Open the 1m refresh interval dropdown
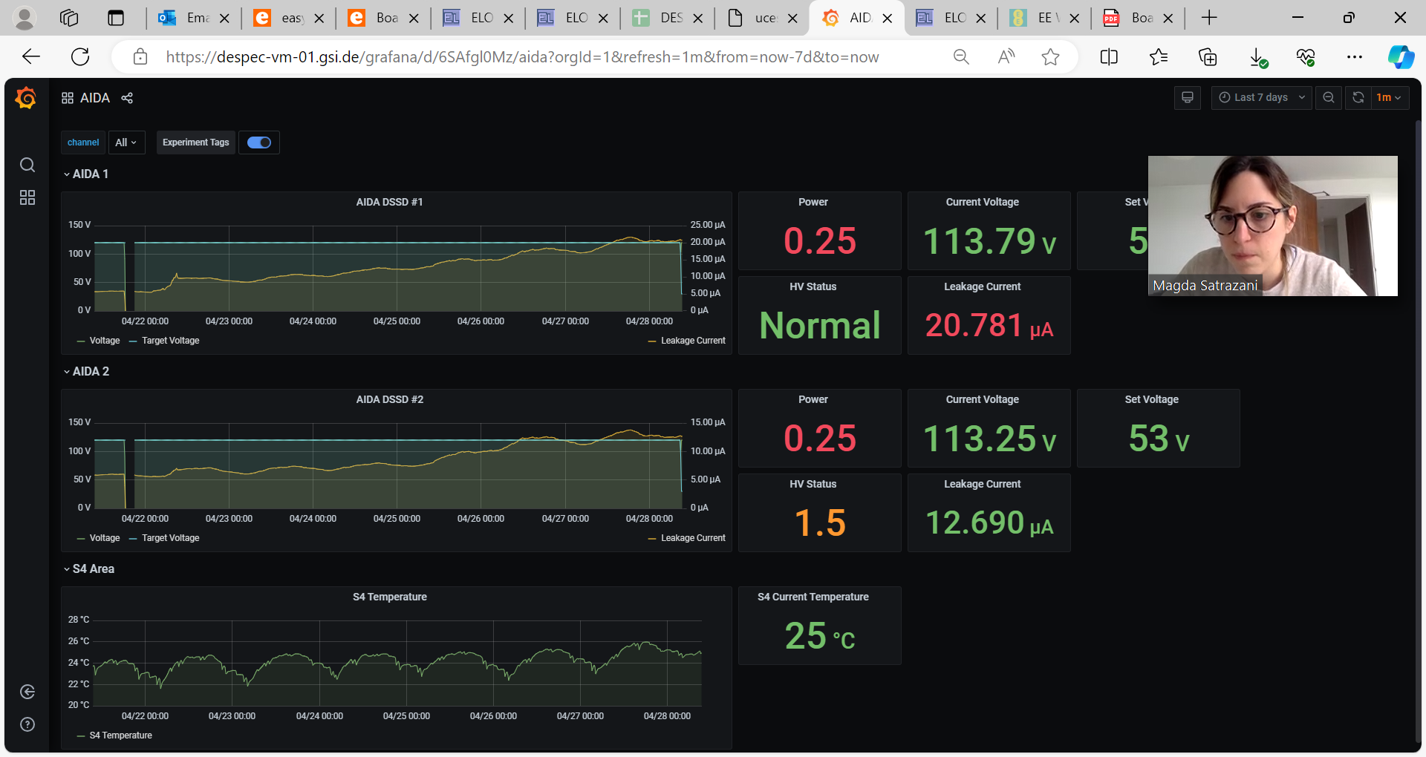This screenshot has width=1426, height=757. point(1388,97)
